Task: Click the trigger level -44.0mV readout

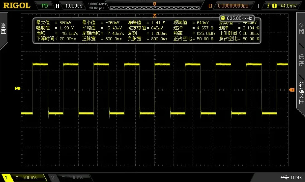Action: coord(287,6)
